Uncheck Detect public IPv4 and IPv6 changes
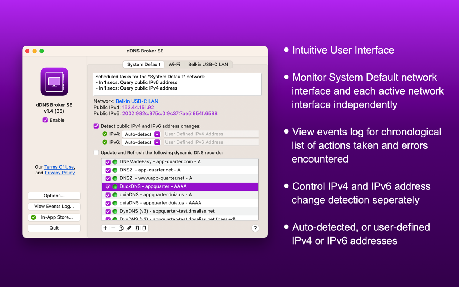 [96, 126]
